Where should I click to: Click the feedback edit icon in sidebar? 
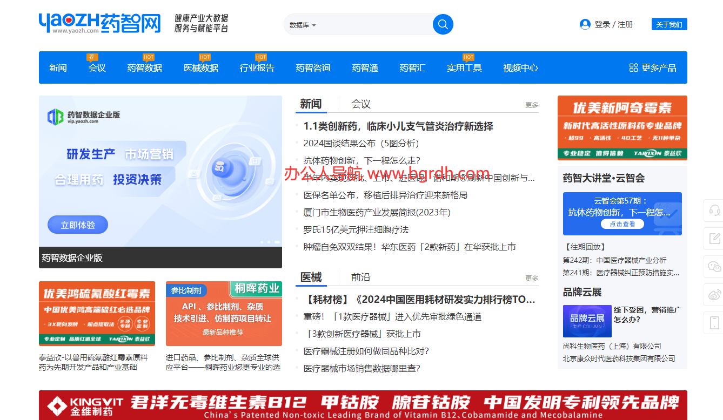[714, 238]
